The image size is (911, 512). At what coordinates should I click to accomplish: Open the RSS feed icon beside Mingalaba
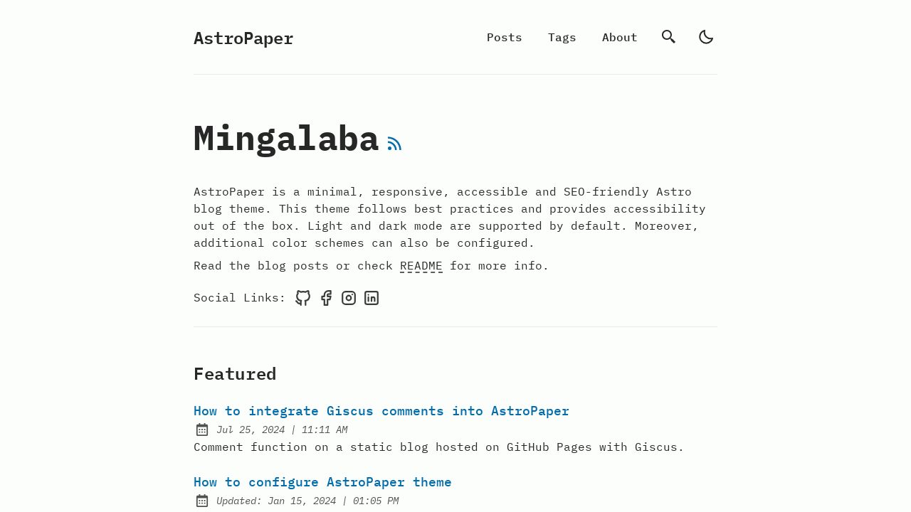(x=395, y=144)
